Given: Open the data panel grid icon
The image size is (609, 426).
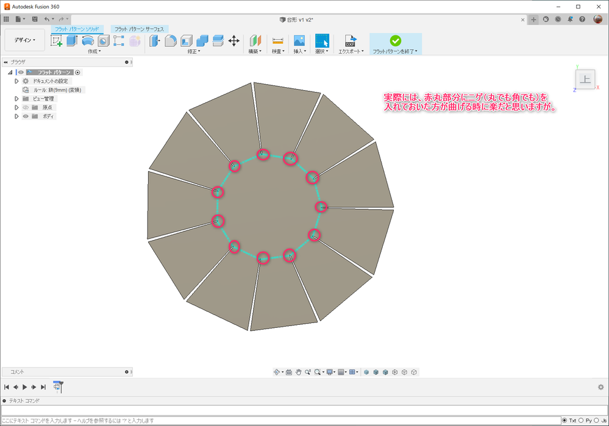Looking at the screenshot, I should tap(6, 19).
